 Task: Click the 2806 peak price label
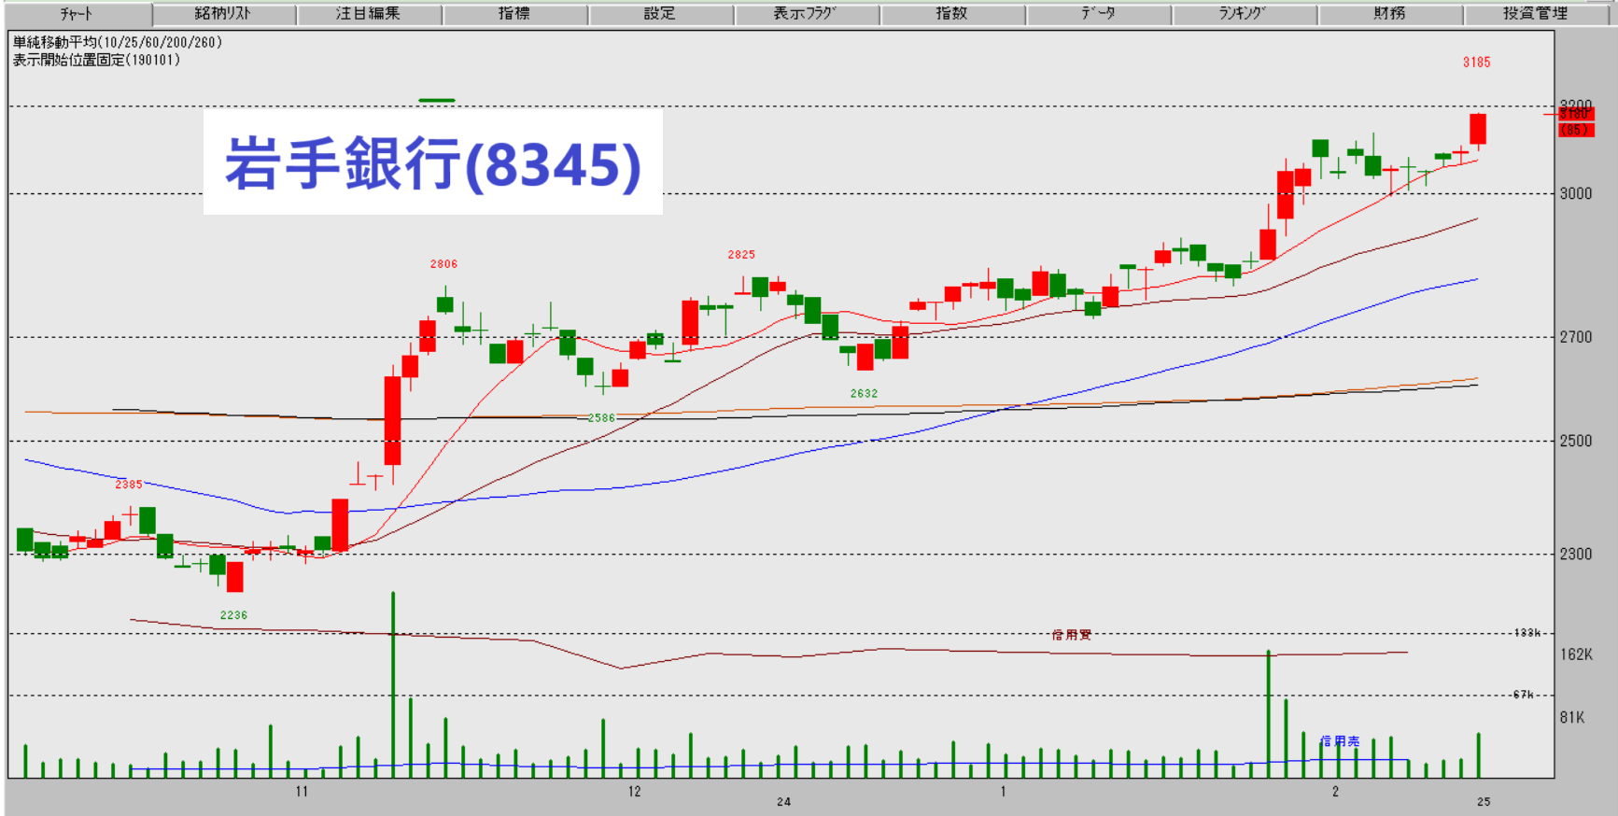(x=443, y=264)
